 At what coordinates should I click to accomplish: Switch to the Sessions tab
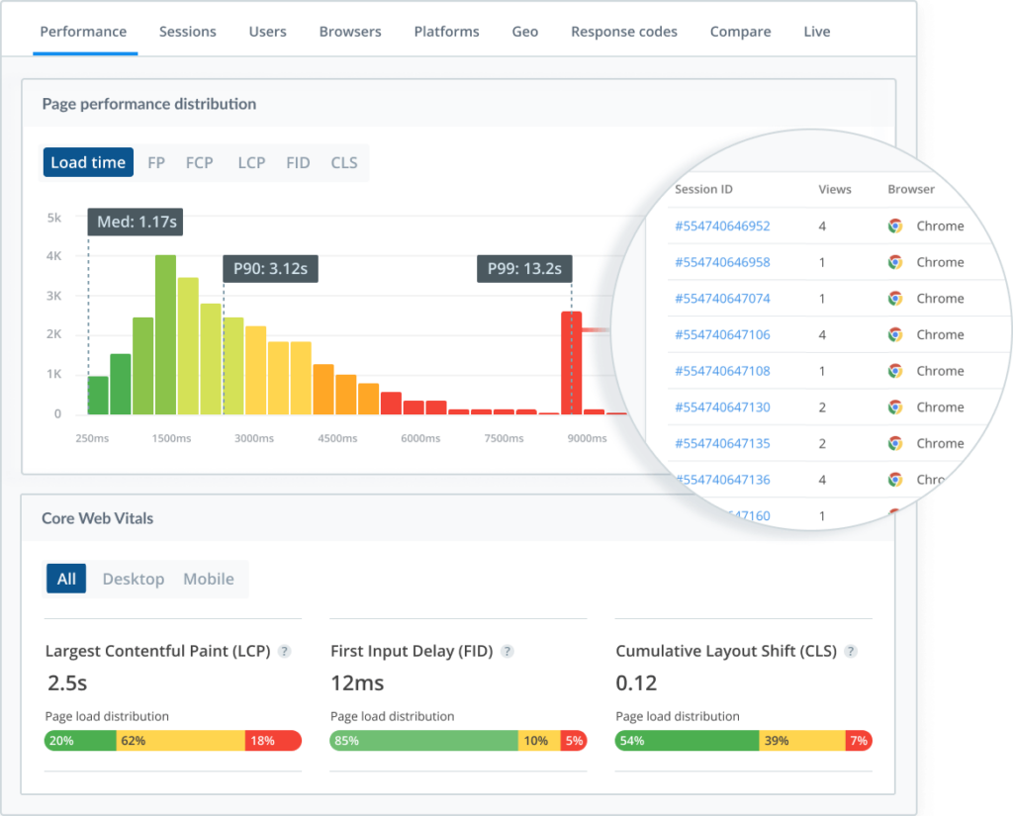(x=187, y=32)
